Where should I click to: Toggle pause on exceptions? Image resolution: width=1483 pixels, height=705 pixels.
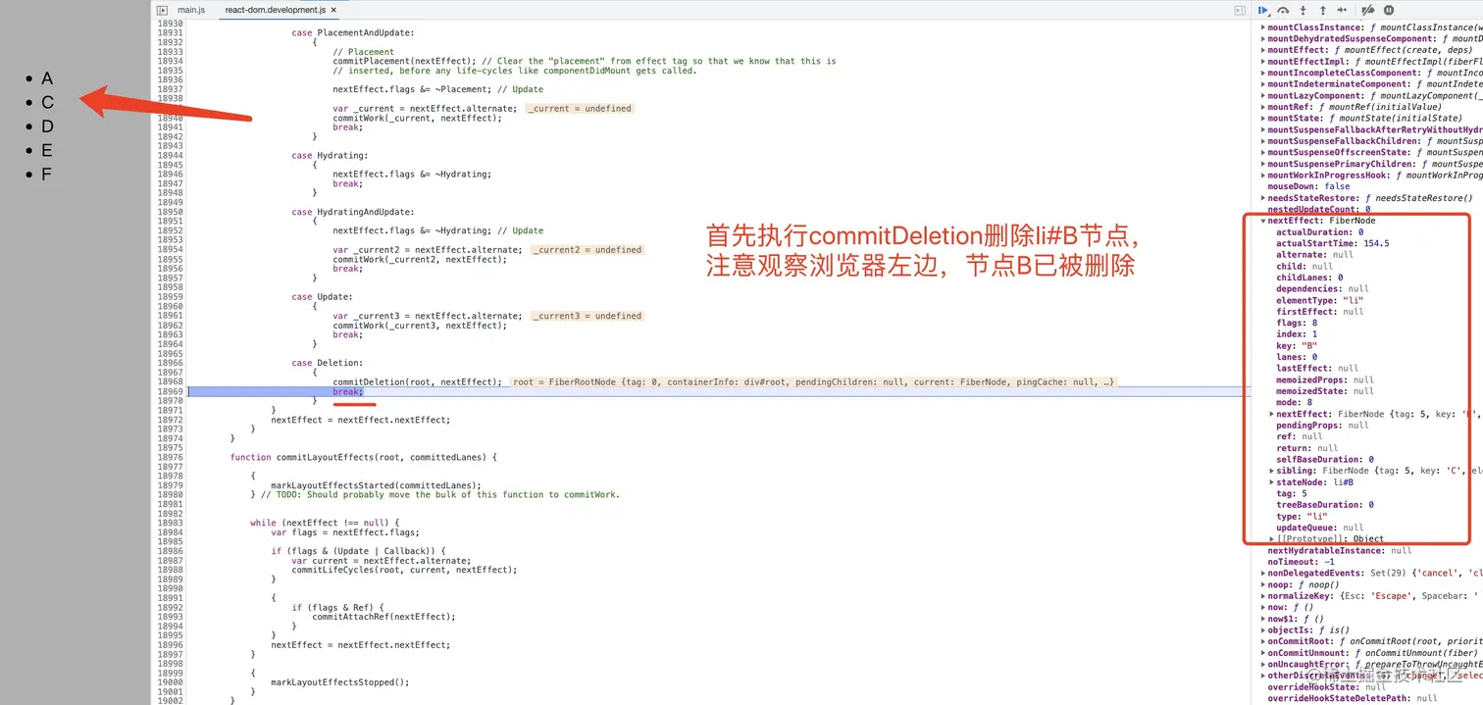[x=1389, y=10]
